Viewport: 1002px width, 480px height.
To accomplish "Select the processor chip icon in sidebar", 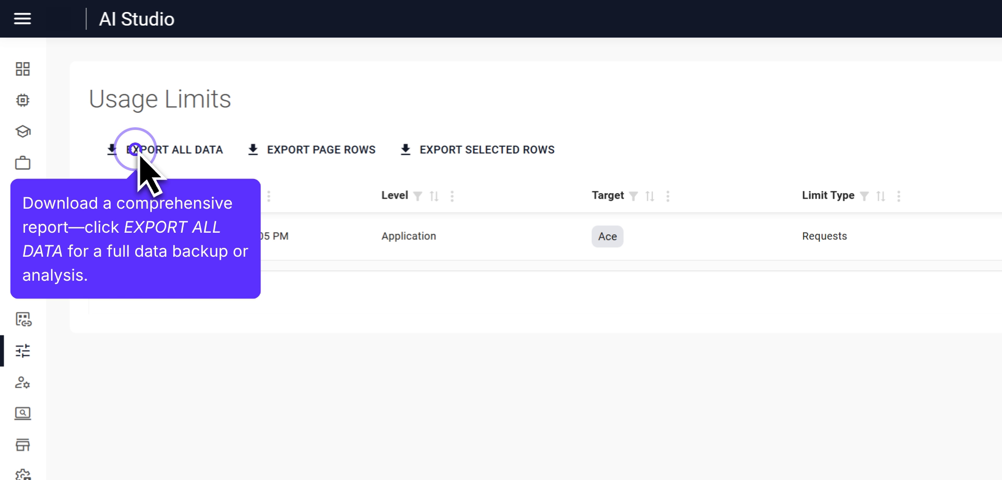I will [22, 100].
